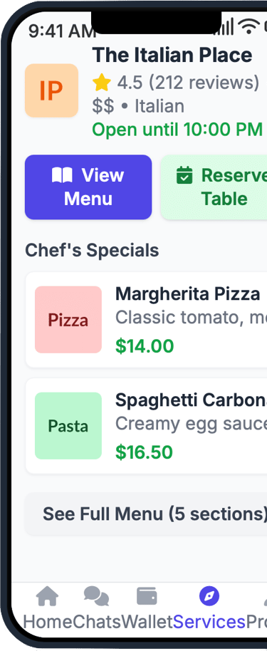The height and width of the screenshot is (651, 267).
Task: Open the Margherita Pizza special card
Action: (146, 320)
